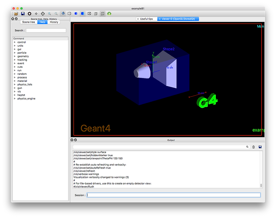The image size is (276, 218).
Task: Float the Output dock panel
Action: 75,140
